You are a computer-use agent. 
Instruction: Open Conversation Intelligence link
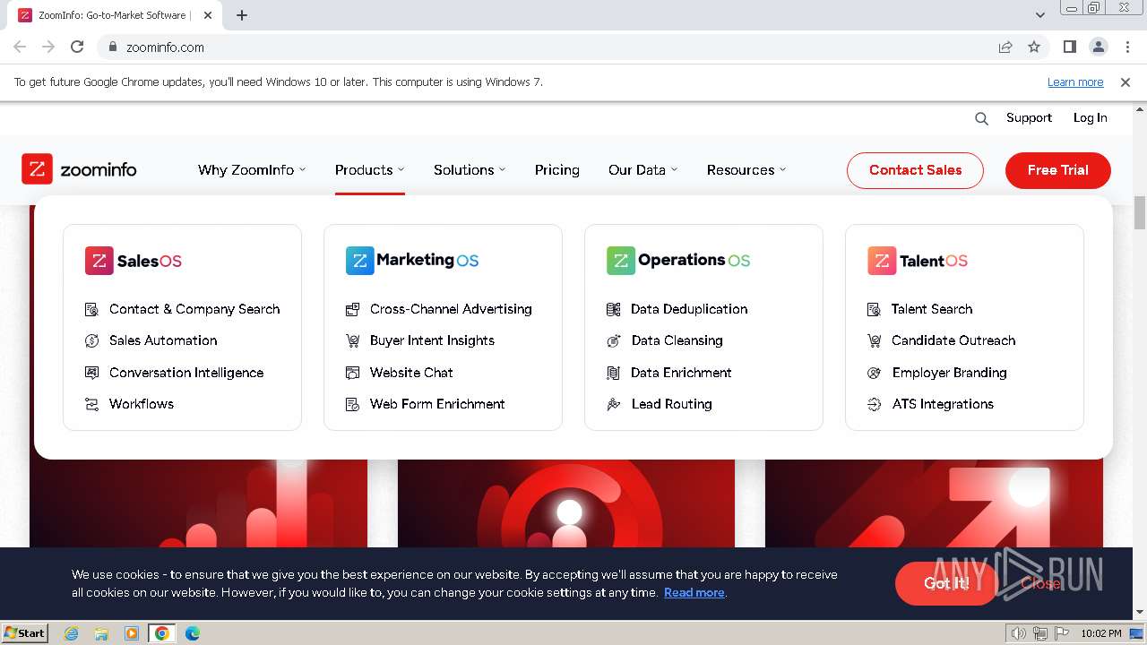tap(186, 373)
